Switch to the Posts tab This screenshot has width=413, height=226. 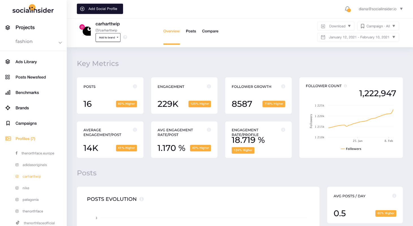pos(191,31)
